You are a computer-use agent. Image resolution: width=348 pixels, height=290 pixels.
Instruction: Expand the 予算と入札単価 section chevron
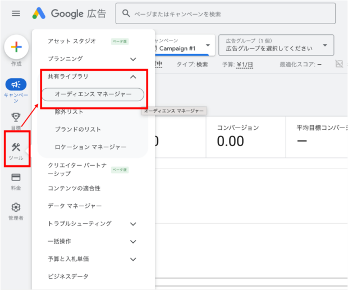click(133, 259)
